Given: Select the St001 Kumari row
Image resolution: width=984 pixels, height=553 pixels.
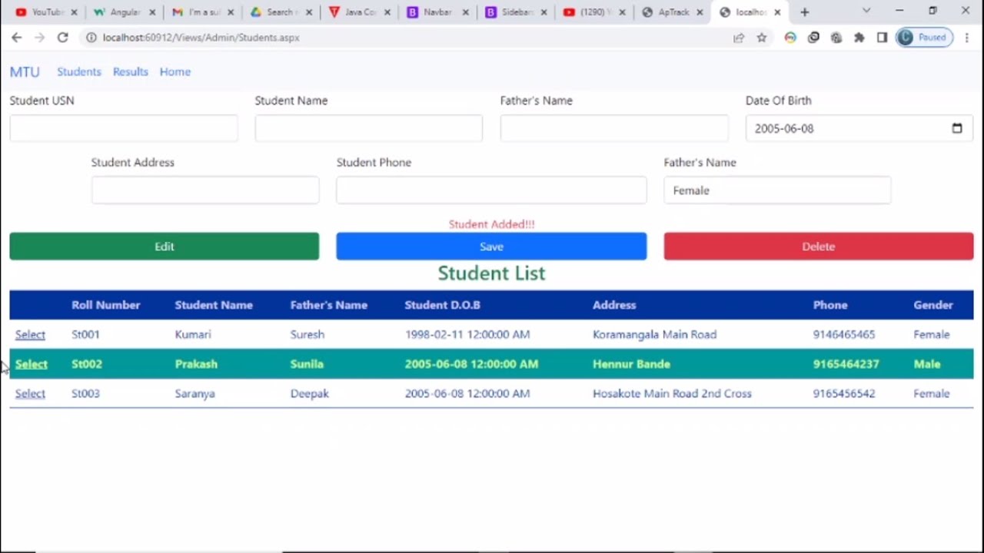Looking at the screenshot, I should [x=30, y=335].
